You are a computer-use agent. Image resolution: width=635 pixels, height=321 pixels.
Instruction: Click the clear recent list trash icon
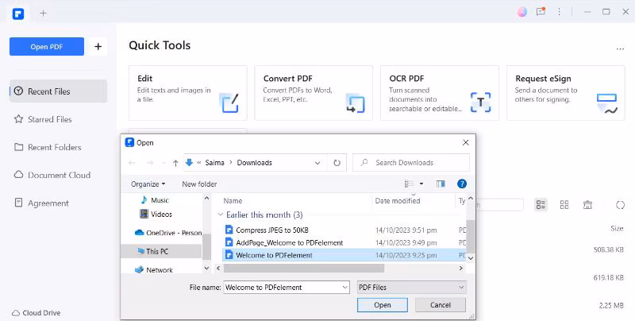(587, 205)
